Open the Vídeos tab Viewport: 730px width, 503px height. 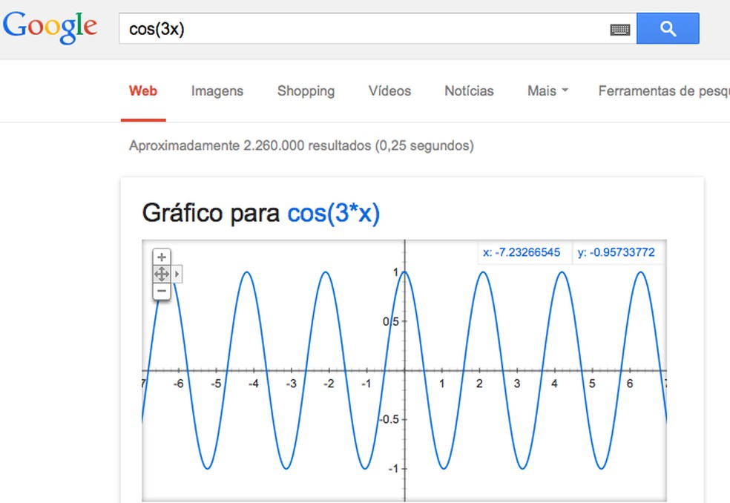click(x=389, y=91)
